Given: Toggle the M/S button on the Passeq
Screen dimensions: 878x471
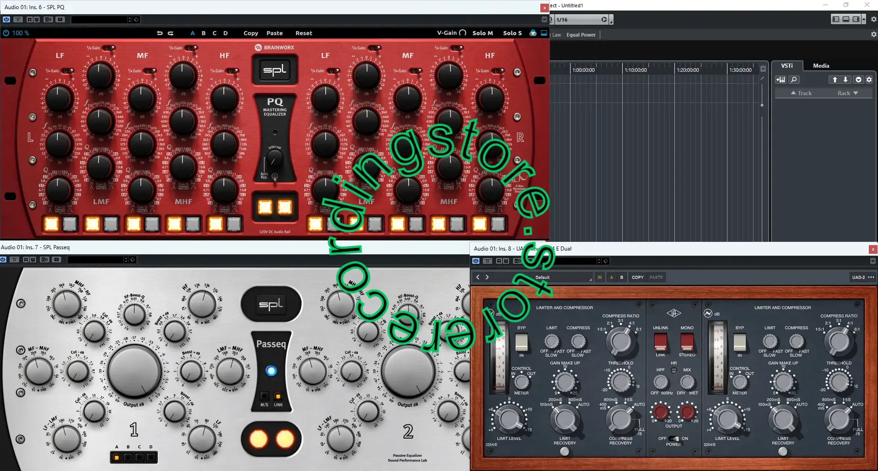Looking at the screenshot, I should click(264, 396).
